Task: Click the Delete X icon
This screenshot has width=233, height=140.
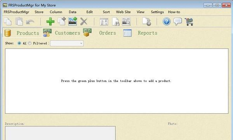Action: pyautogui.click(x=83, y=22)
